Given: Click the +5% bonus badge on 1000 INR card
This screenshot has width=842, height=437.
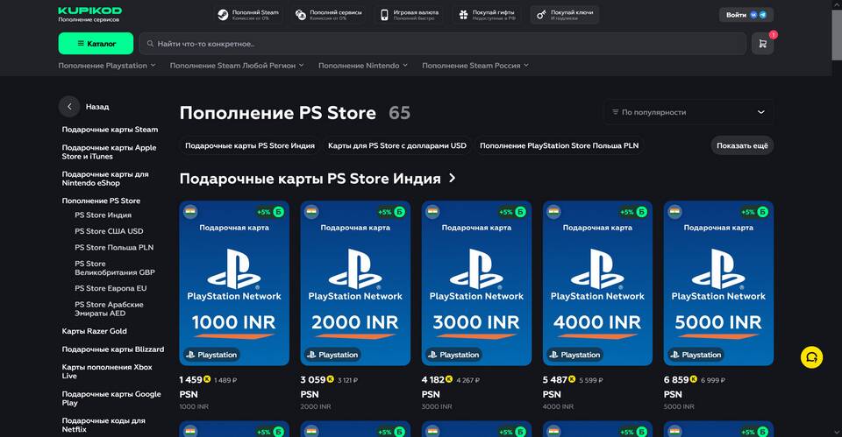Looking at the screenshot, I should pyautogui.click(x=263, y=212).
